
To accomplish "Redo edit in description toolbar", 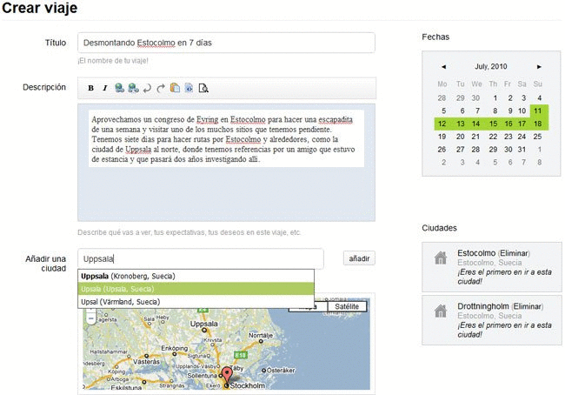I will (x=161, y=88).
